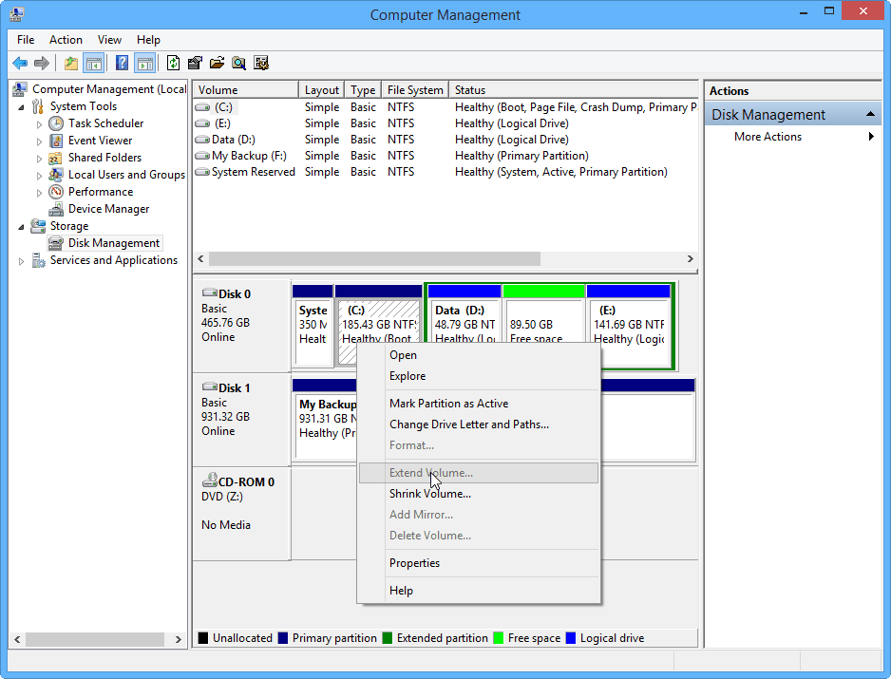The image size is (891, 679).
Task: Click the System Tools wrench icon
Action: (38, 106)
